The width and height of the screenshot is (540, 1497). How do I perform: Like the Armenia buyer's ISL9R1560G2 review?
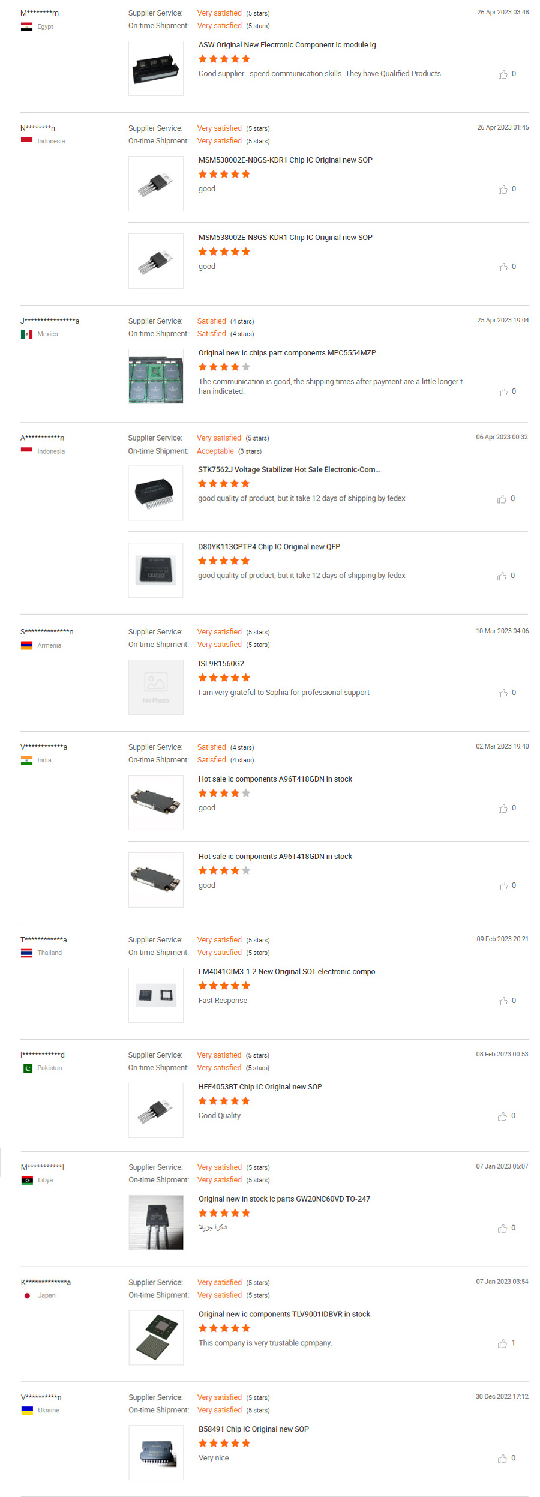coord(502,694)
